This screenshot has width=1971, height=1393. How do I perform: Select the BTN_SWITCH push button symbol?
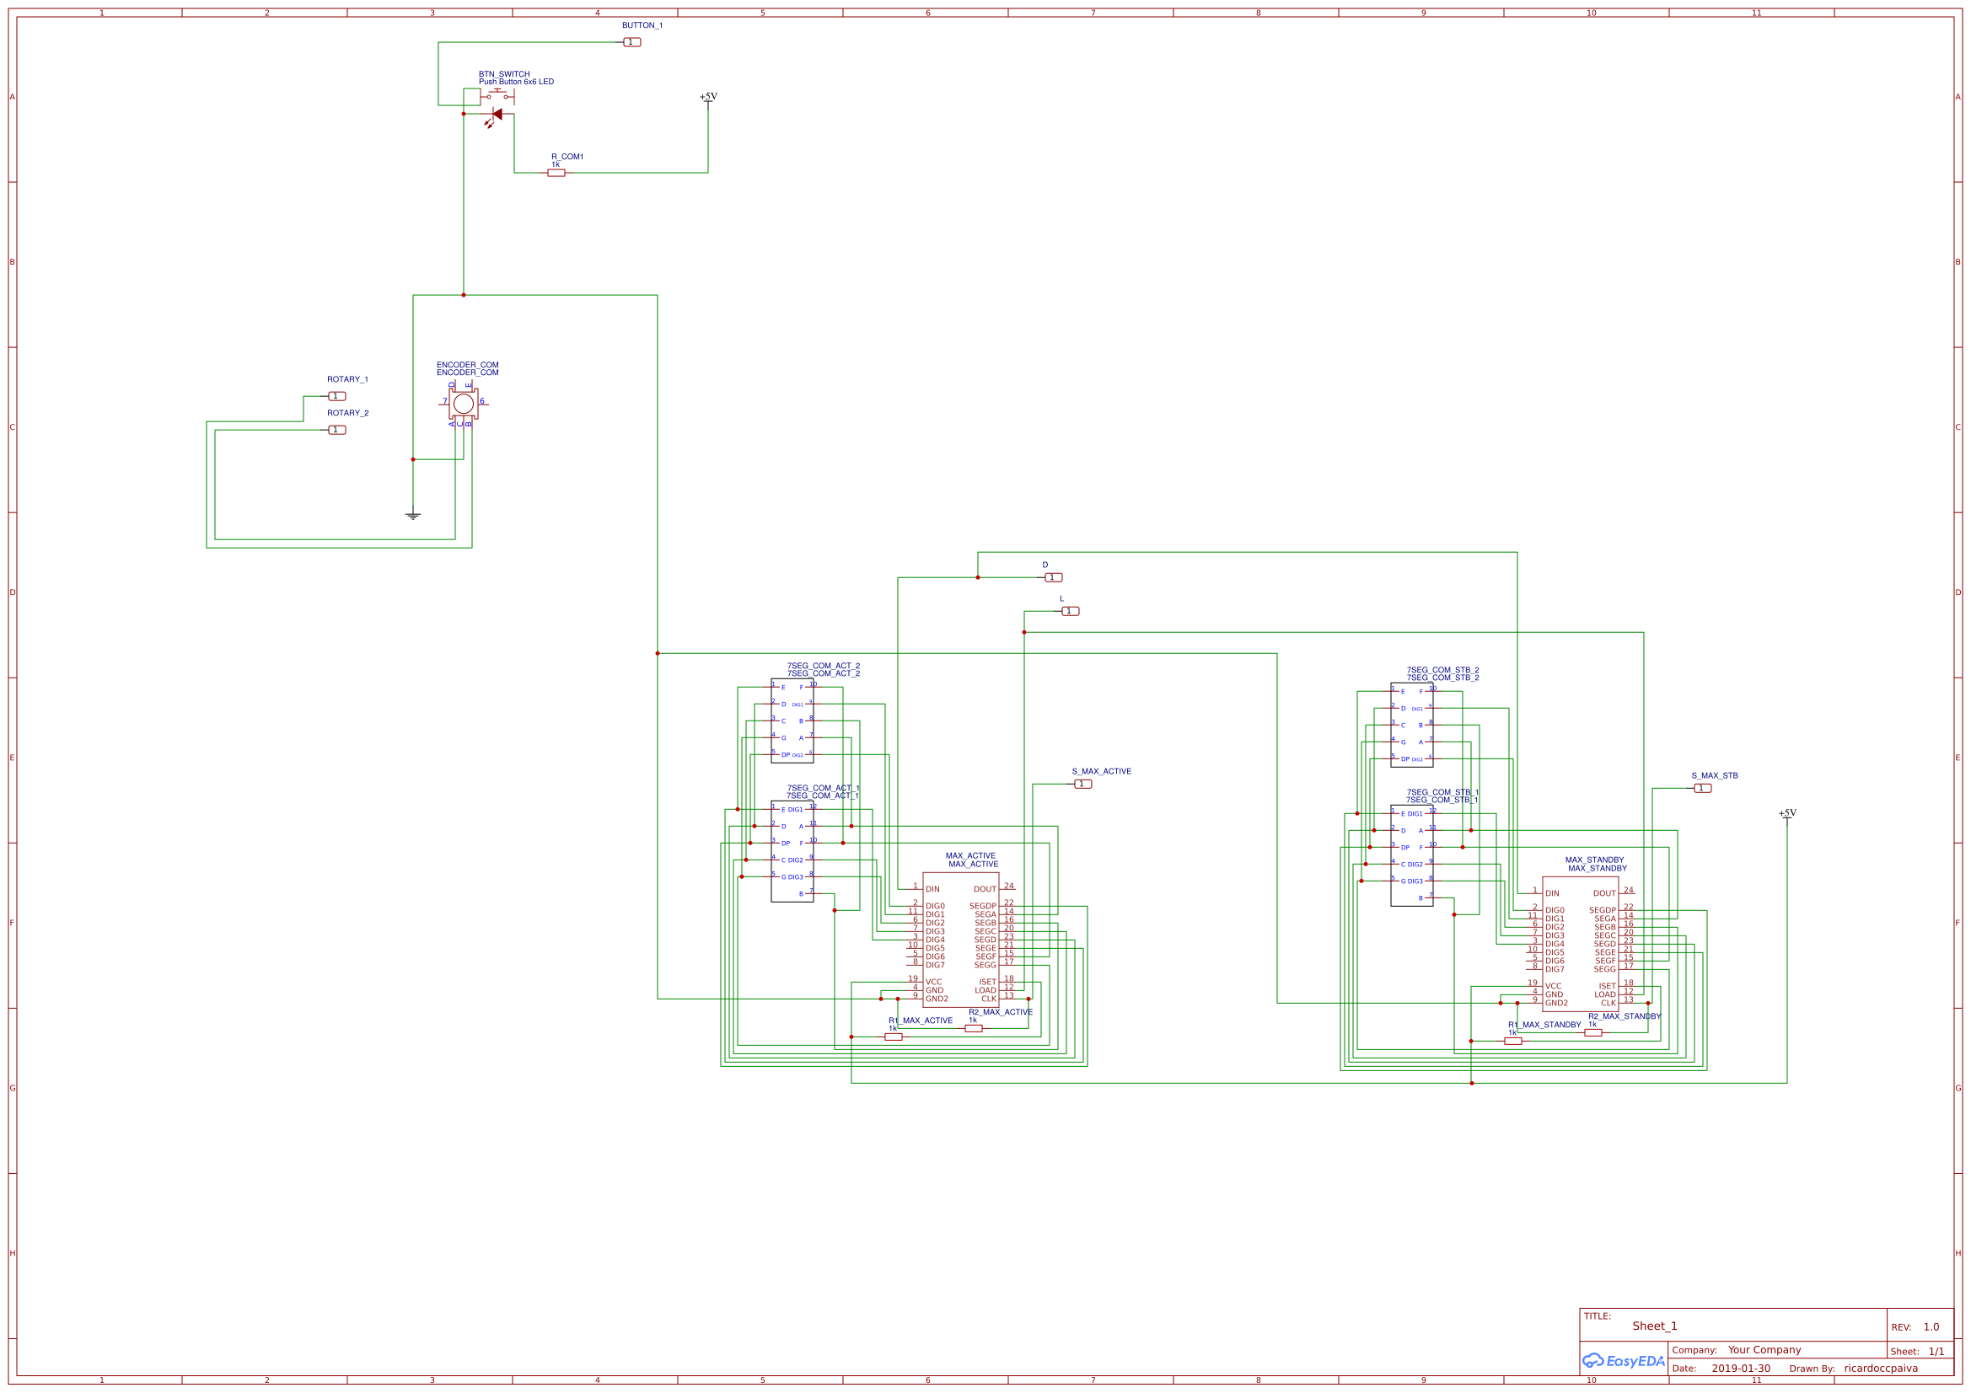[497, 97]
